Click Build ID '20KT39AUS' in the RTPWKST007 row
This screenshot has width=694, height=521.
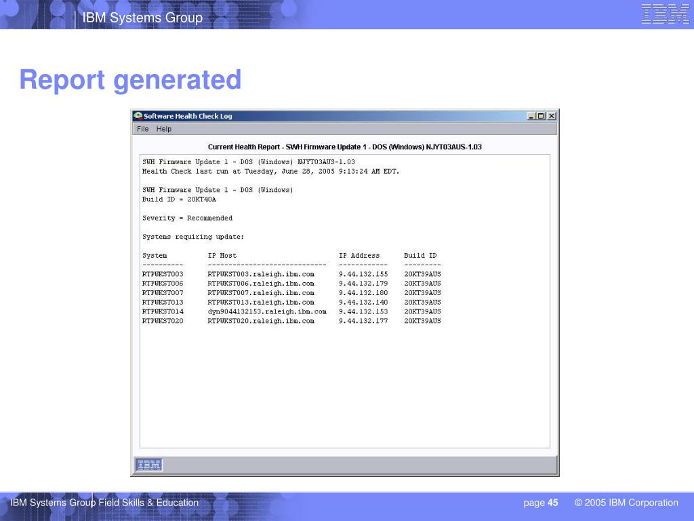[422, 293]
